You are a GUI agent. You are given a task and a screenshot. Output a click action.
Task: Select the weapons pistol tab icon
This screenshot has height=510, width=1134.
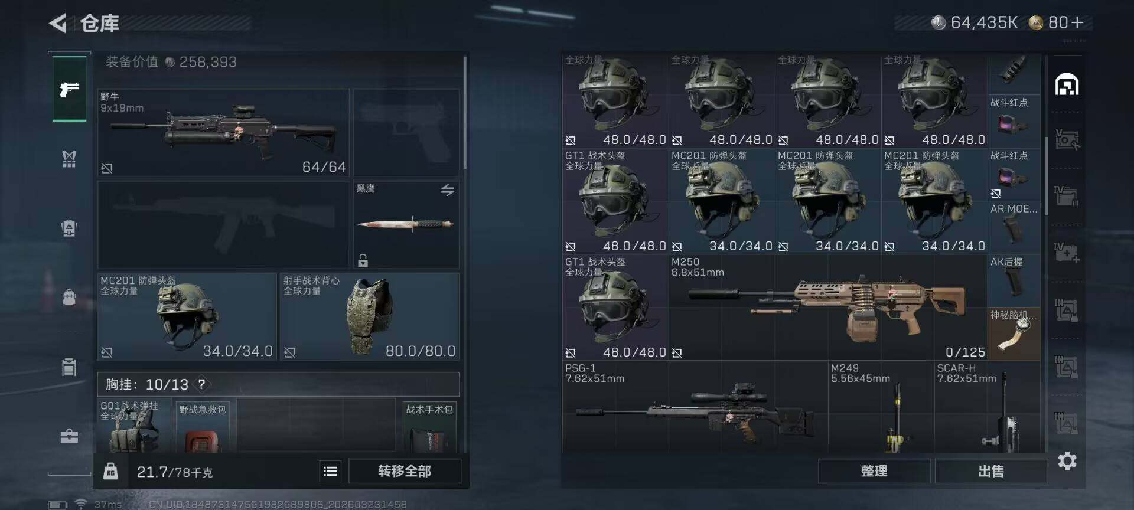click(69, 89)
